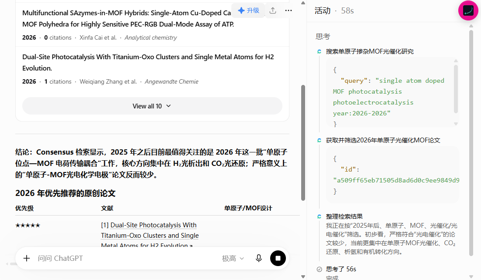Open the three-dots more options menu

[x=289, y=11]
